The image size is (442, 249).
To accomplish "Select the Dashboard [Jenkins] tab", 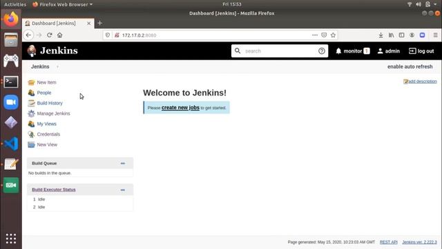I will click(58, 23).
